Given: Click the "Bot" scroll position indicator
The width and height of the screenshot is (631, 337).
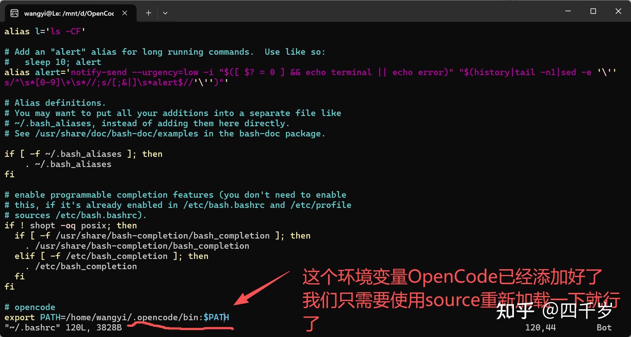Looking at the screenshot, I should (604, 328).
